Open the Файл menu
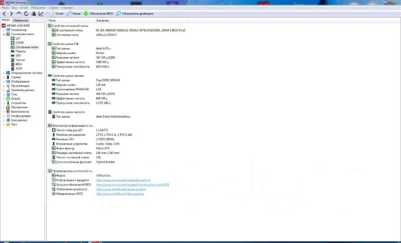This screenshot has height=243, width=401. point(5,8)
